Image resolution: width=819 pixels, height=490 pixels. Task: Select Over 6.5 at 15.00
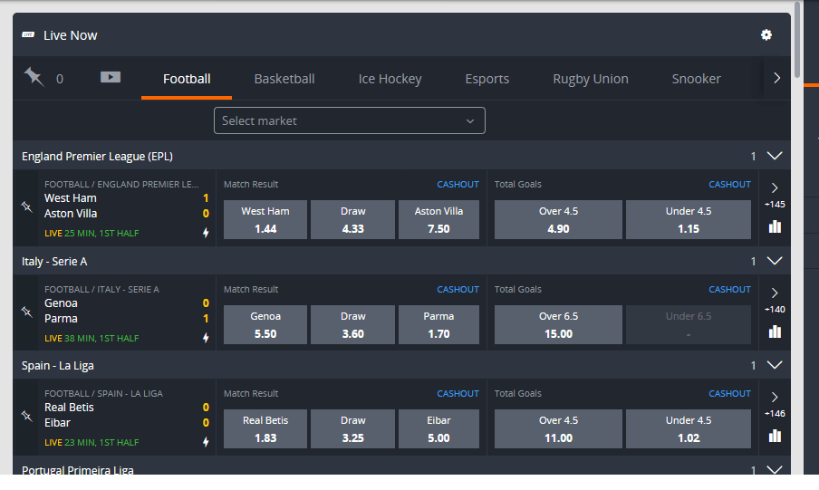click(558, 324)
